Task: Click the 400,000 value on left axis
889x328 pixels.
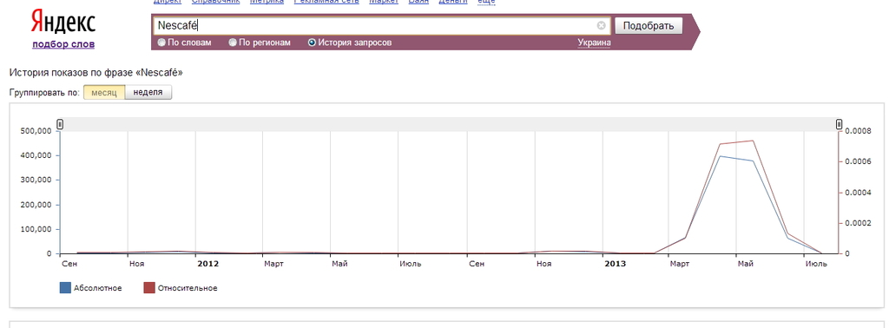Action: tap(36, 155)
